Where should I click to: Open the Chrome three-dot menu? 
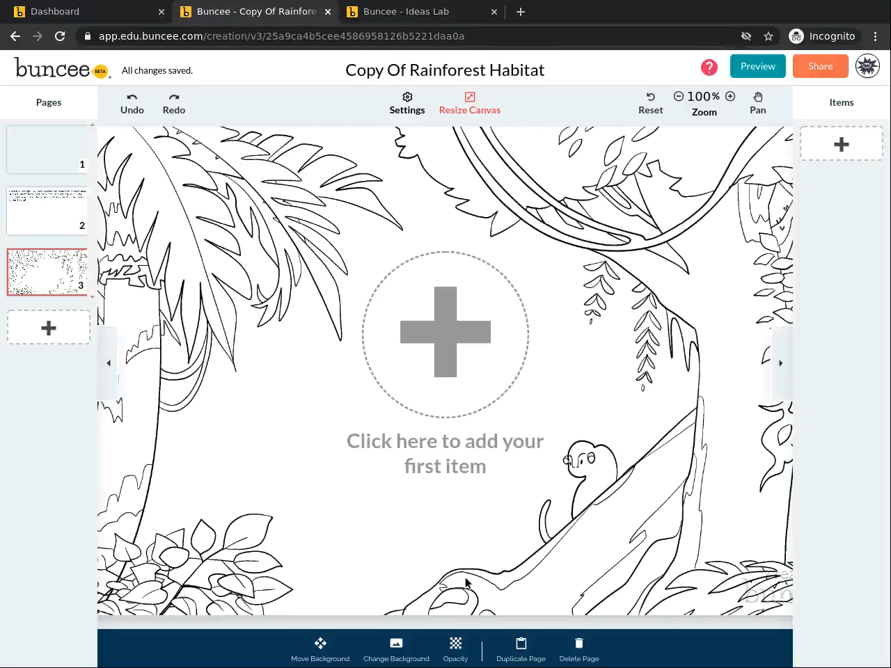click(x=876, y=36)
